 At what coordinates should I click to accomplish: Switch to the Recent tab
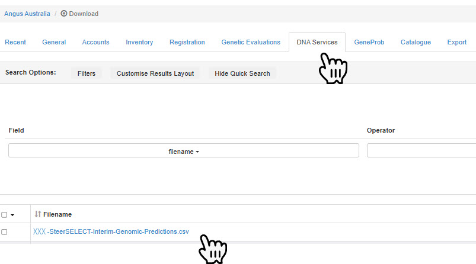tap(15, 42)
